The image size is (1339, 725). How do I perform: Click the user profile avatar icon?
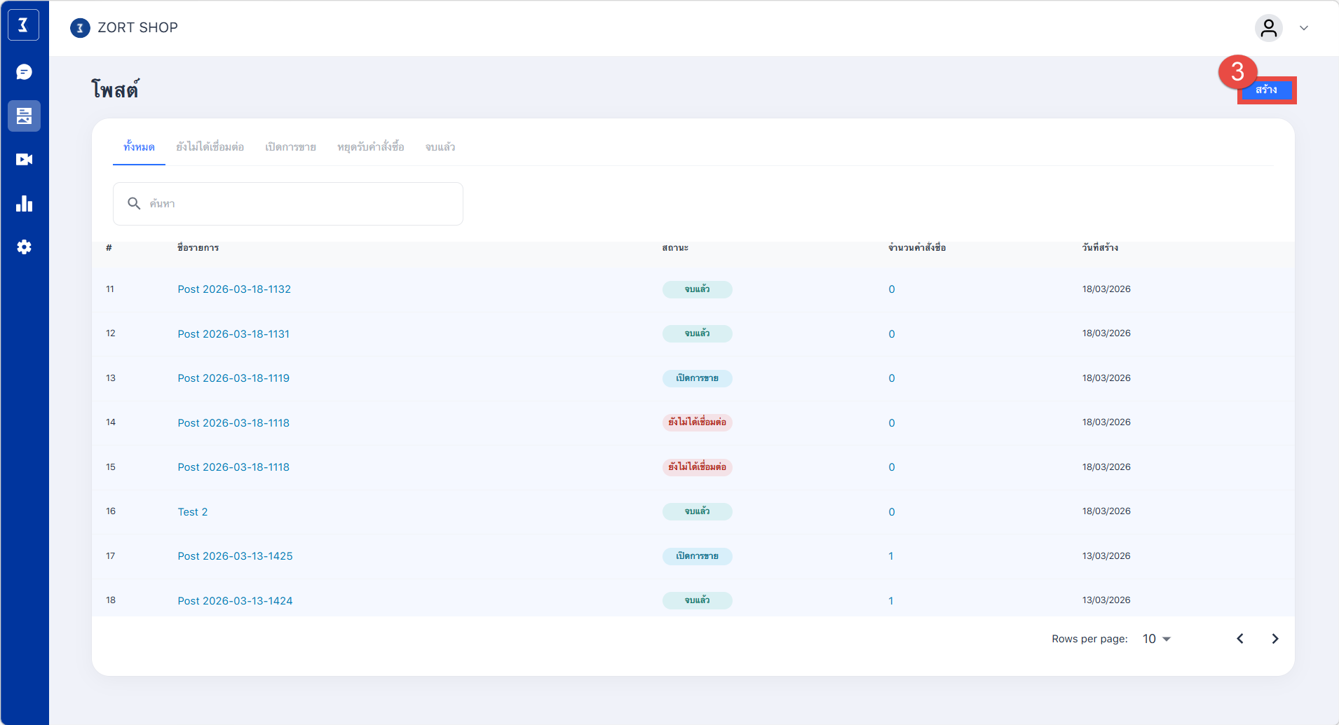coord(1268,28)
